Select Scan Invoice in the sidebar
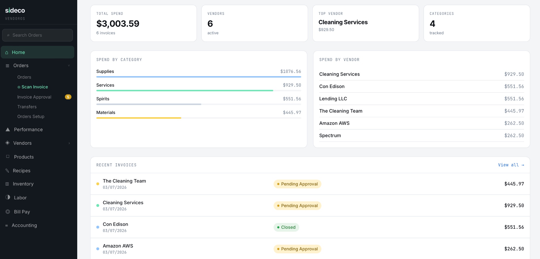Image resolution: width=540 pixels, height=259 pixels. (35, 87)
